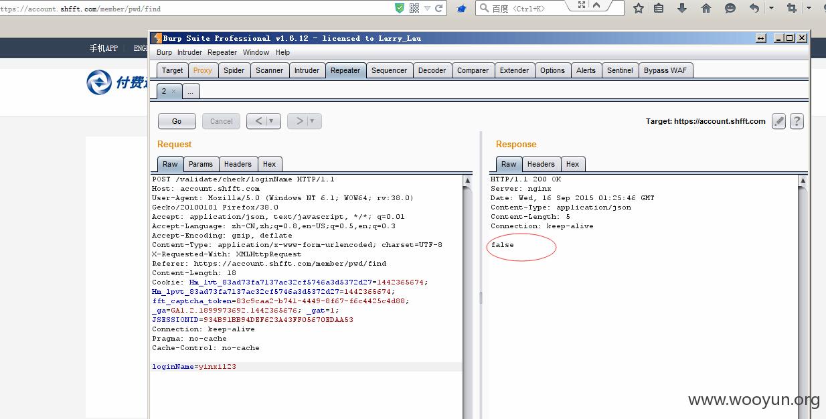Open the Repeater help question-mark icon
Screen dimensions: 826x419
(797, 121)
